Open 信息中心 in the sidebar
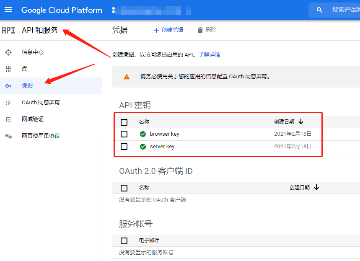This screenshot has width=360, height=261. click(x=33, y=52)
